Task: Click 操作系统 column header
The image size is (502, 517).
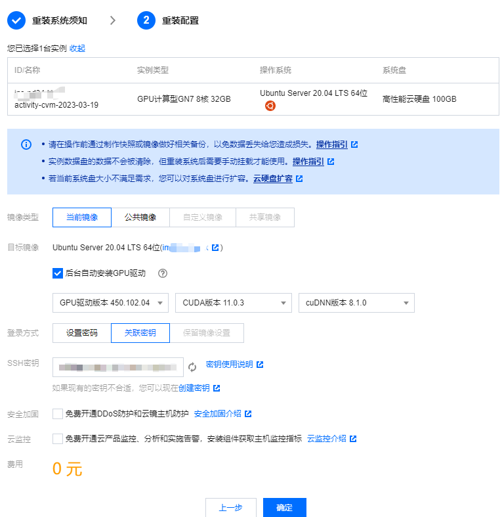Action: click(276, 70)
